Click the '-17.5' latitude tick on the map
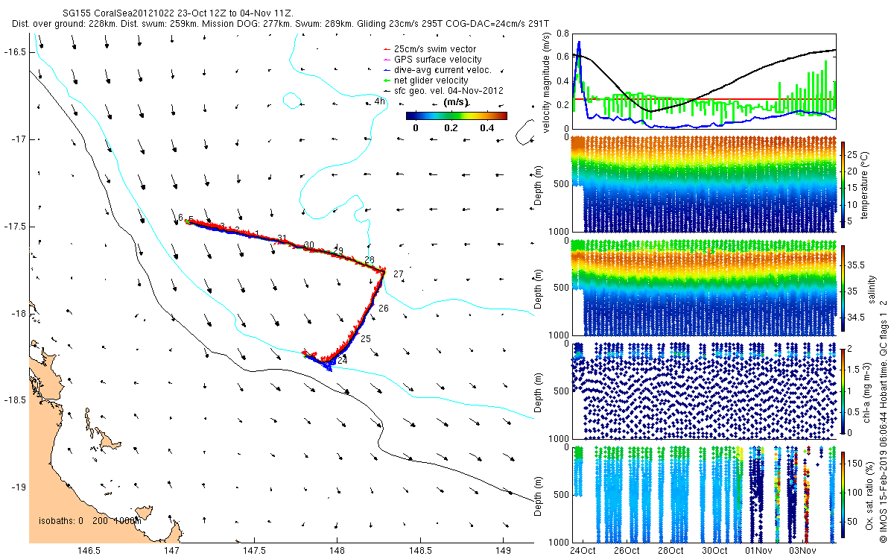Screen dimensions: 894x559 tap(15, 226)
